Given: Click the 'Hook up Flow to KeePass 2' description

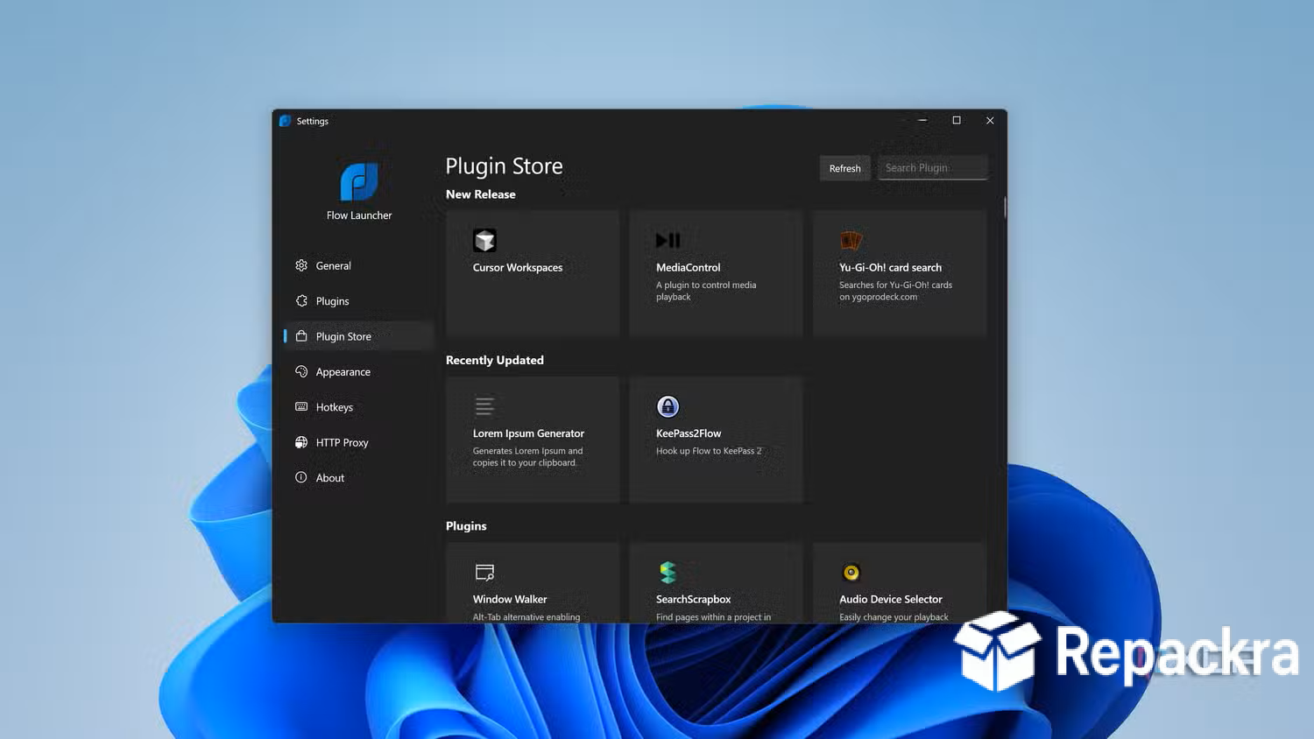Looking at the screenshot, I should click(x=709, y=451).
